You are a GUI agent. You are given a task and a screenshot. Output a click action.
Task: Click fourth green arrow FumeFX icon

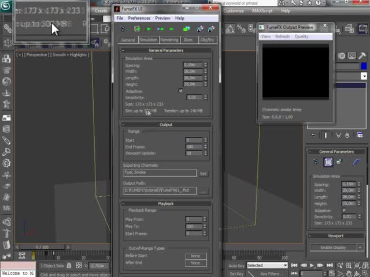tap(172, 29)
